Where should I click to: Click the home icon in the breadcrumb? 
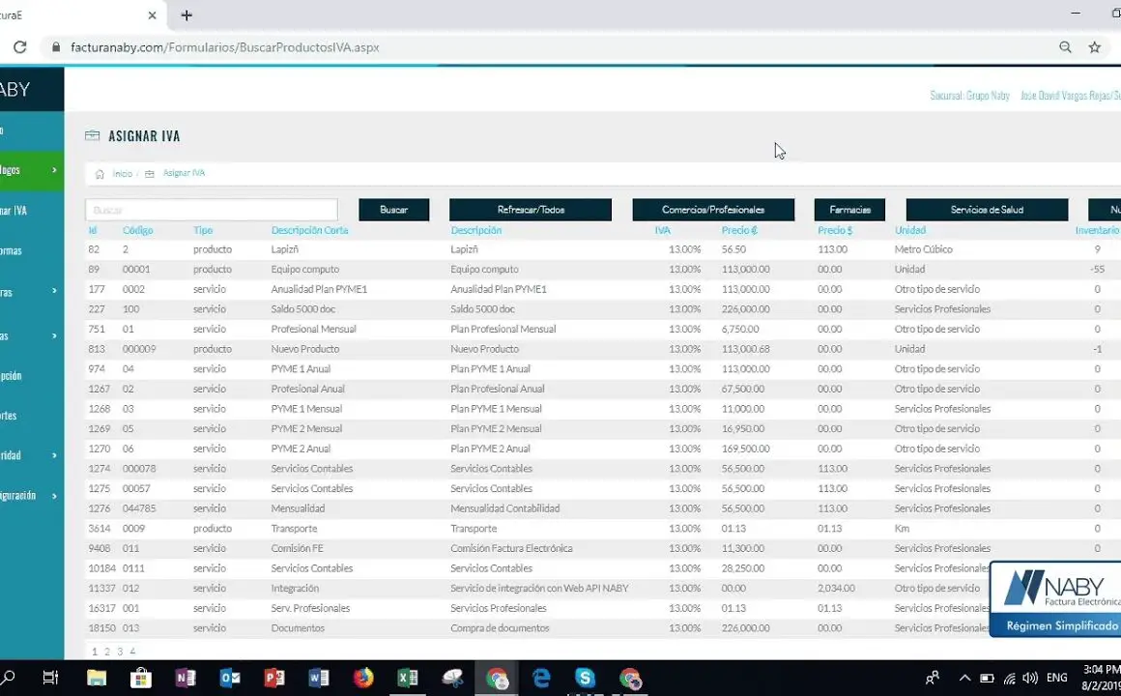coord(100,174)
